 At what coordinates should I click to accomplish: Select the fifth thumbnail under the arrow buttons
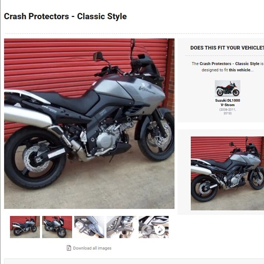(153, 227)
